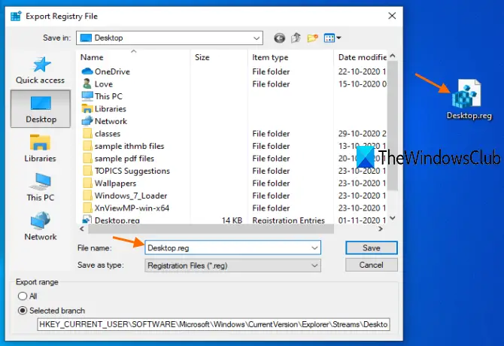Click the horizontal scrollbar thumb in file list

tap(211, 229)
